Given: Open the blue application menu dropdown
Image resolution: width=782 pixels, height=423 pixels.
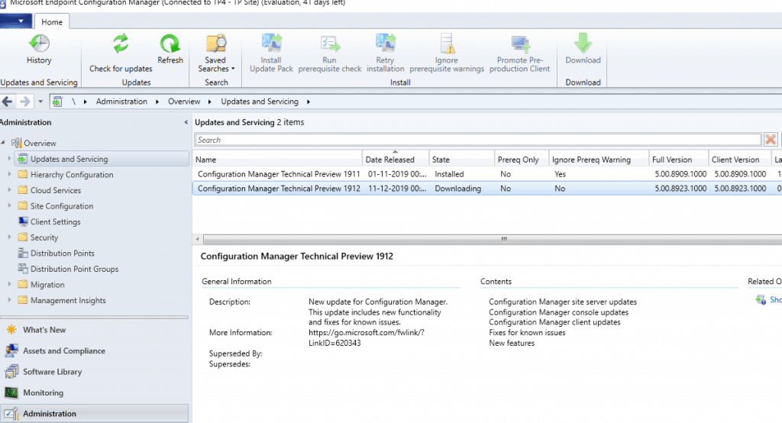Looking at the screenshot, I should (x=16, y=21).
